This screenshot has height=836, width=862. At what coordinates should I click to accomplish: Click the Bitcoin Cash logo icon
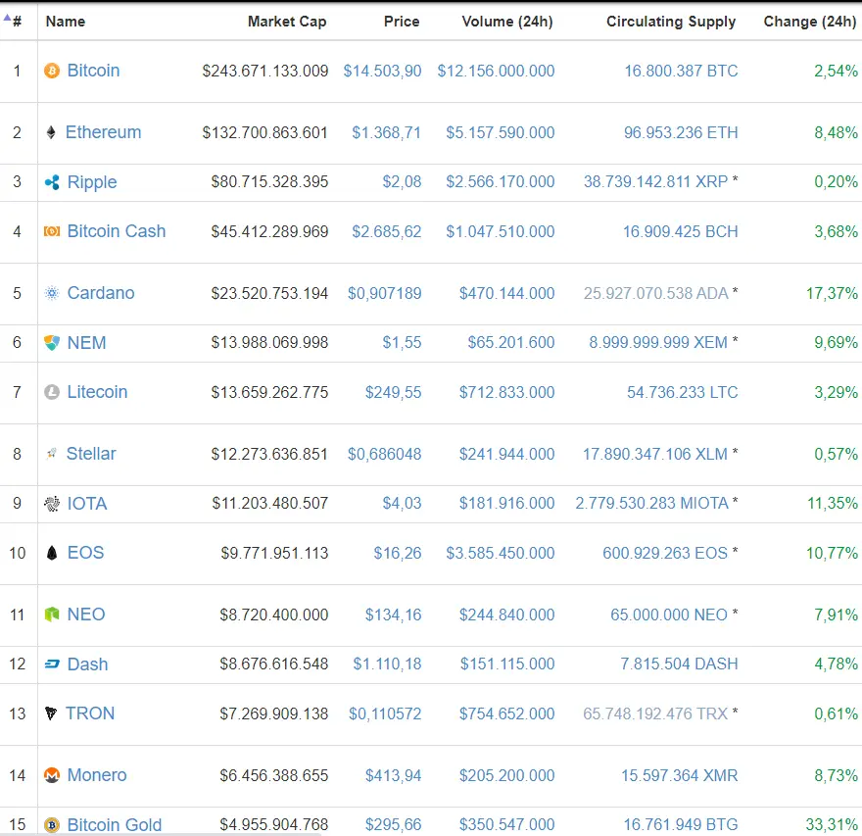click(52, 231)
